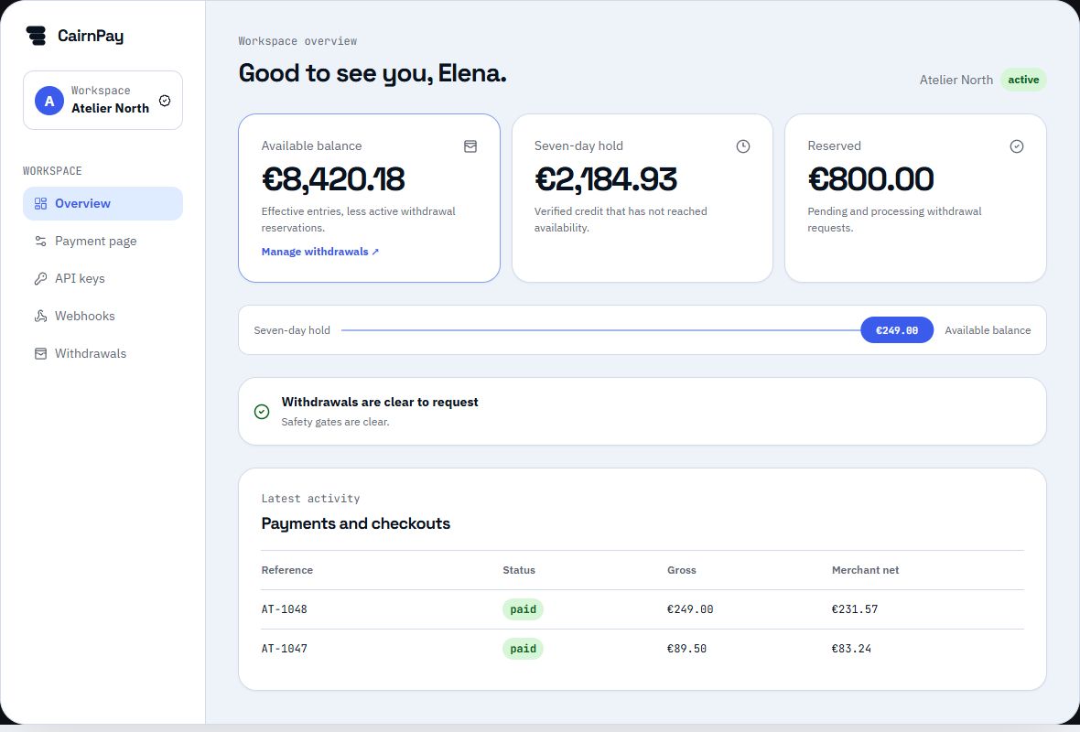Viewport: 1080px width, 732px height.
Task: Click the Gross column header
Action: [681, 570]
